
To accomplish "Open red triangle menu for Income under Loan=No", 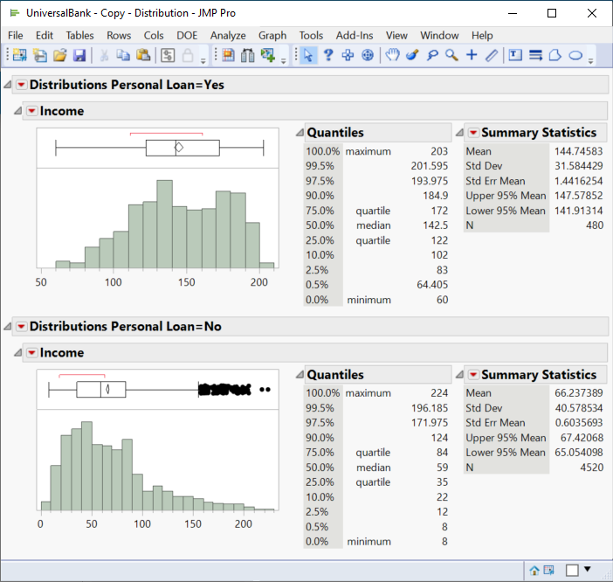I will 31,353.
